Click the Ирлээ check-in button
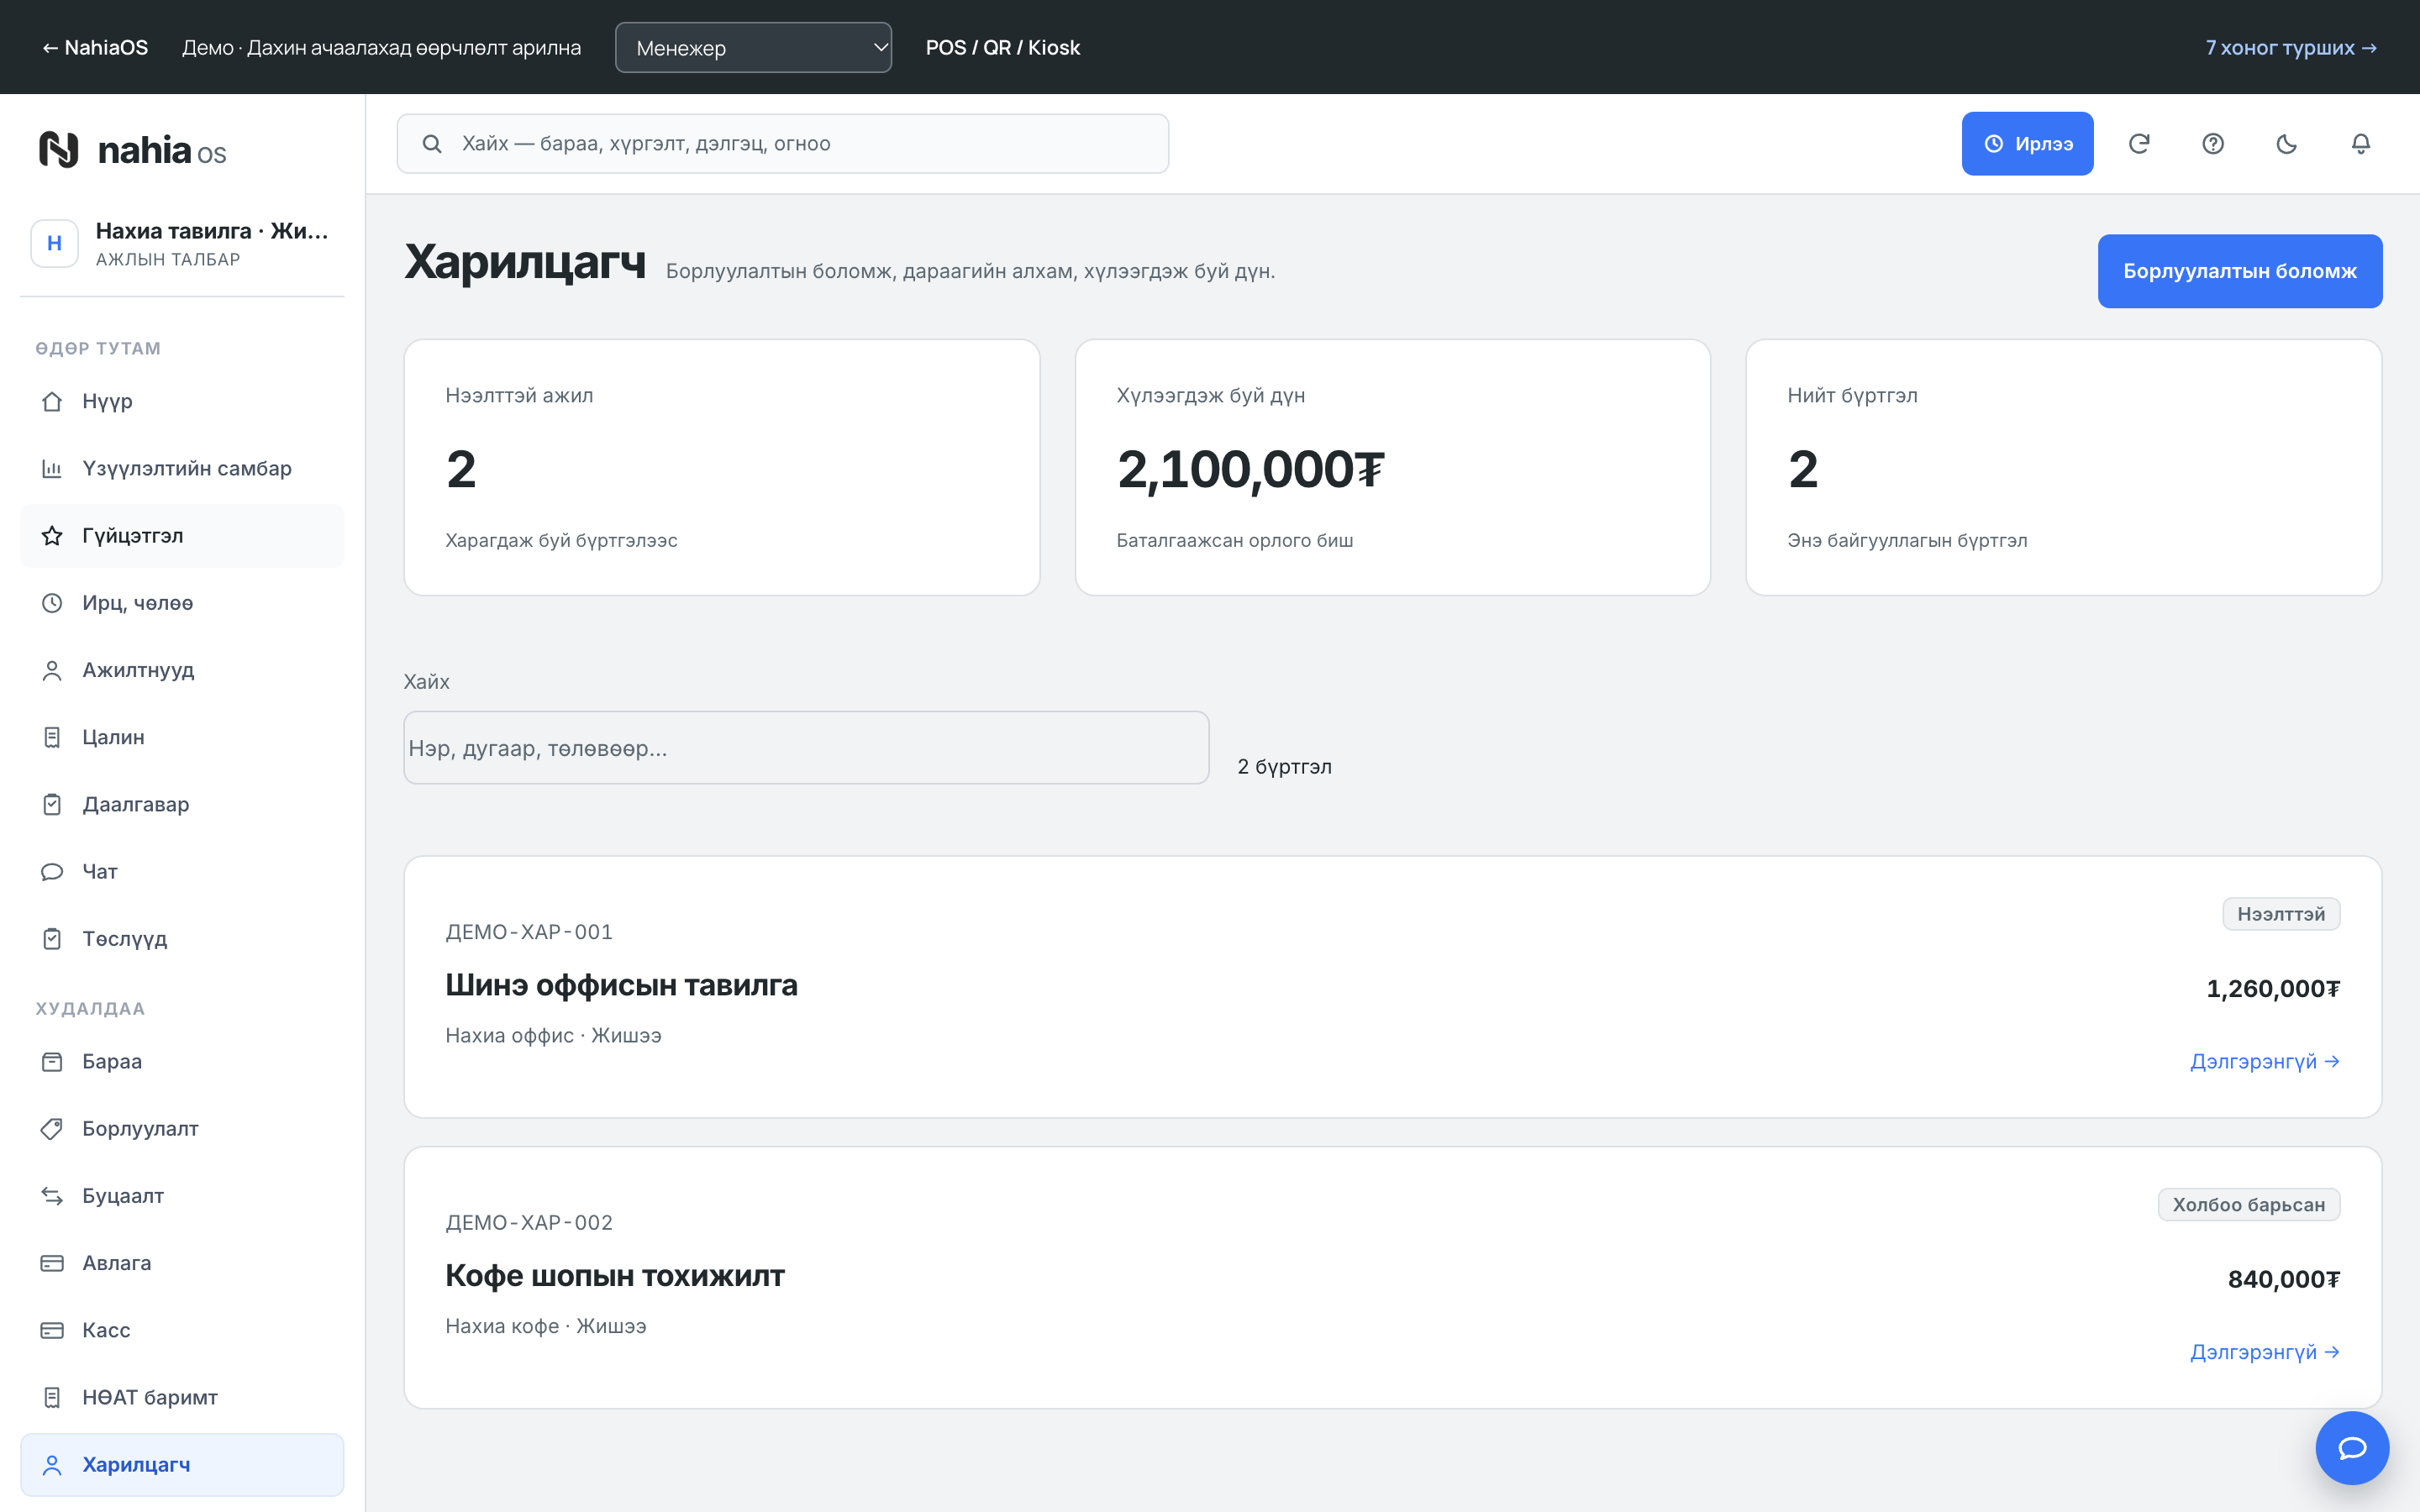 point(2027,144)
